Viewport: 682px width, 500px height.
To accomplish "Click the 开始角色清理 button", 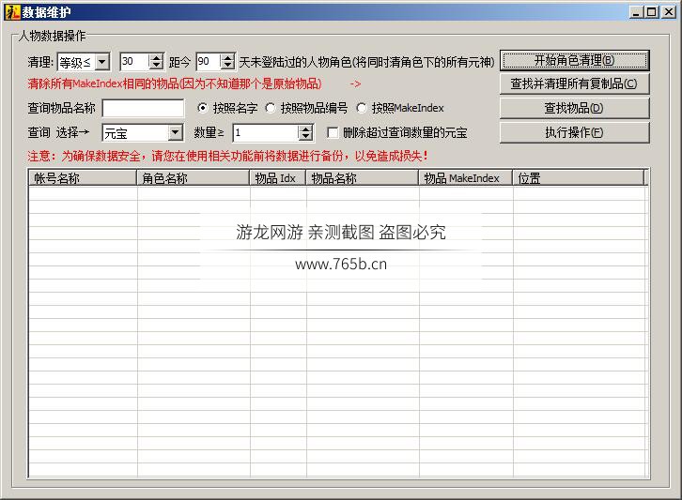I will (x=574, y=60).
